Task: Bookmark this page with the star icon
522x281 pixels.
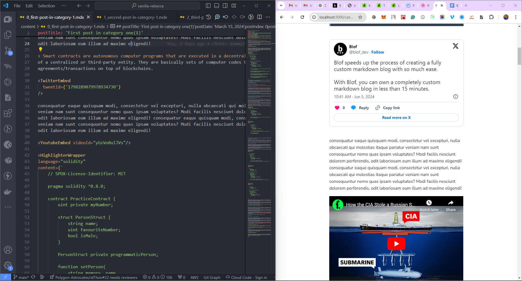Action: (360, 17)
